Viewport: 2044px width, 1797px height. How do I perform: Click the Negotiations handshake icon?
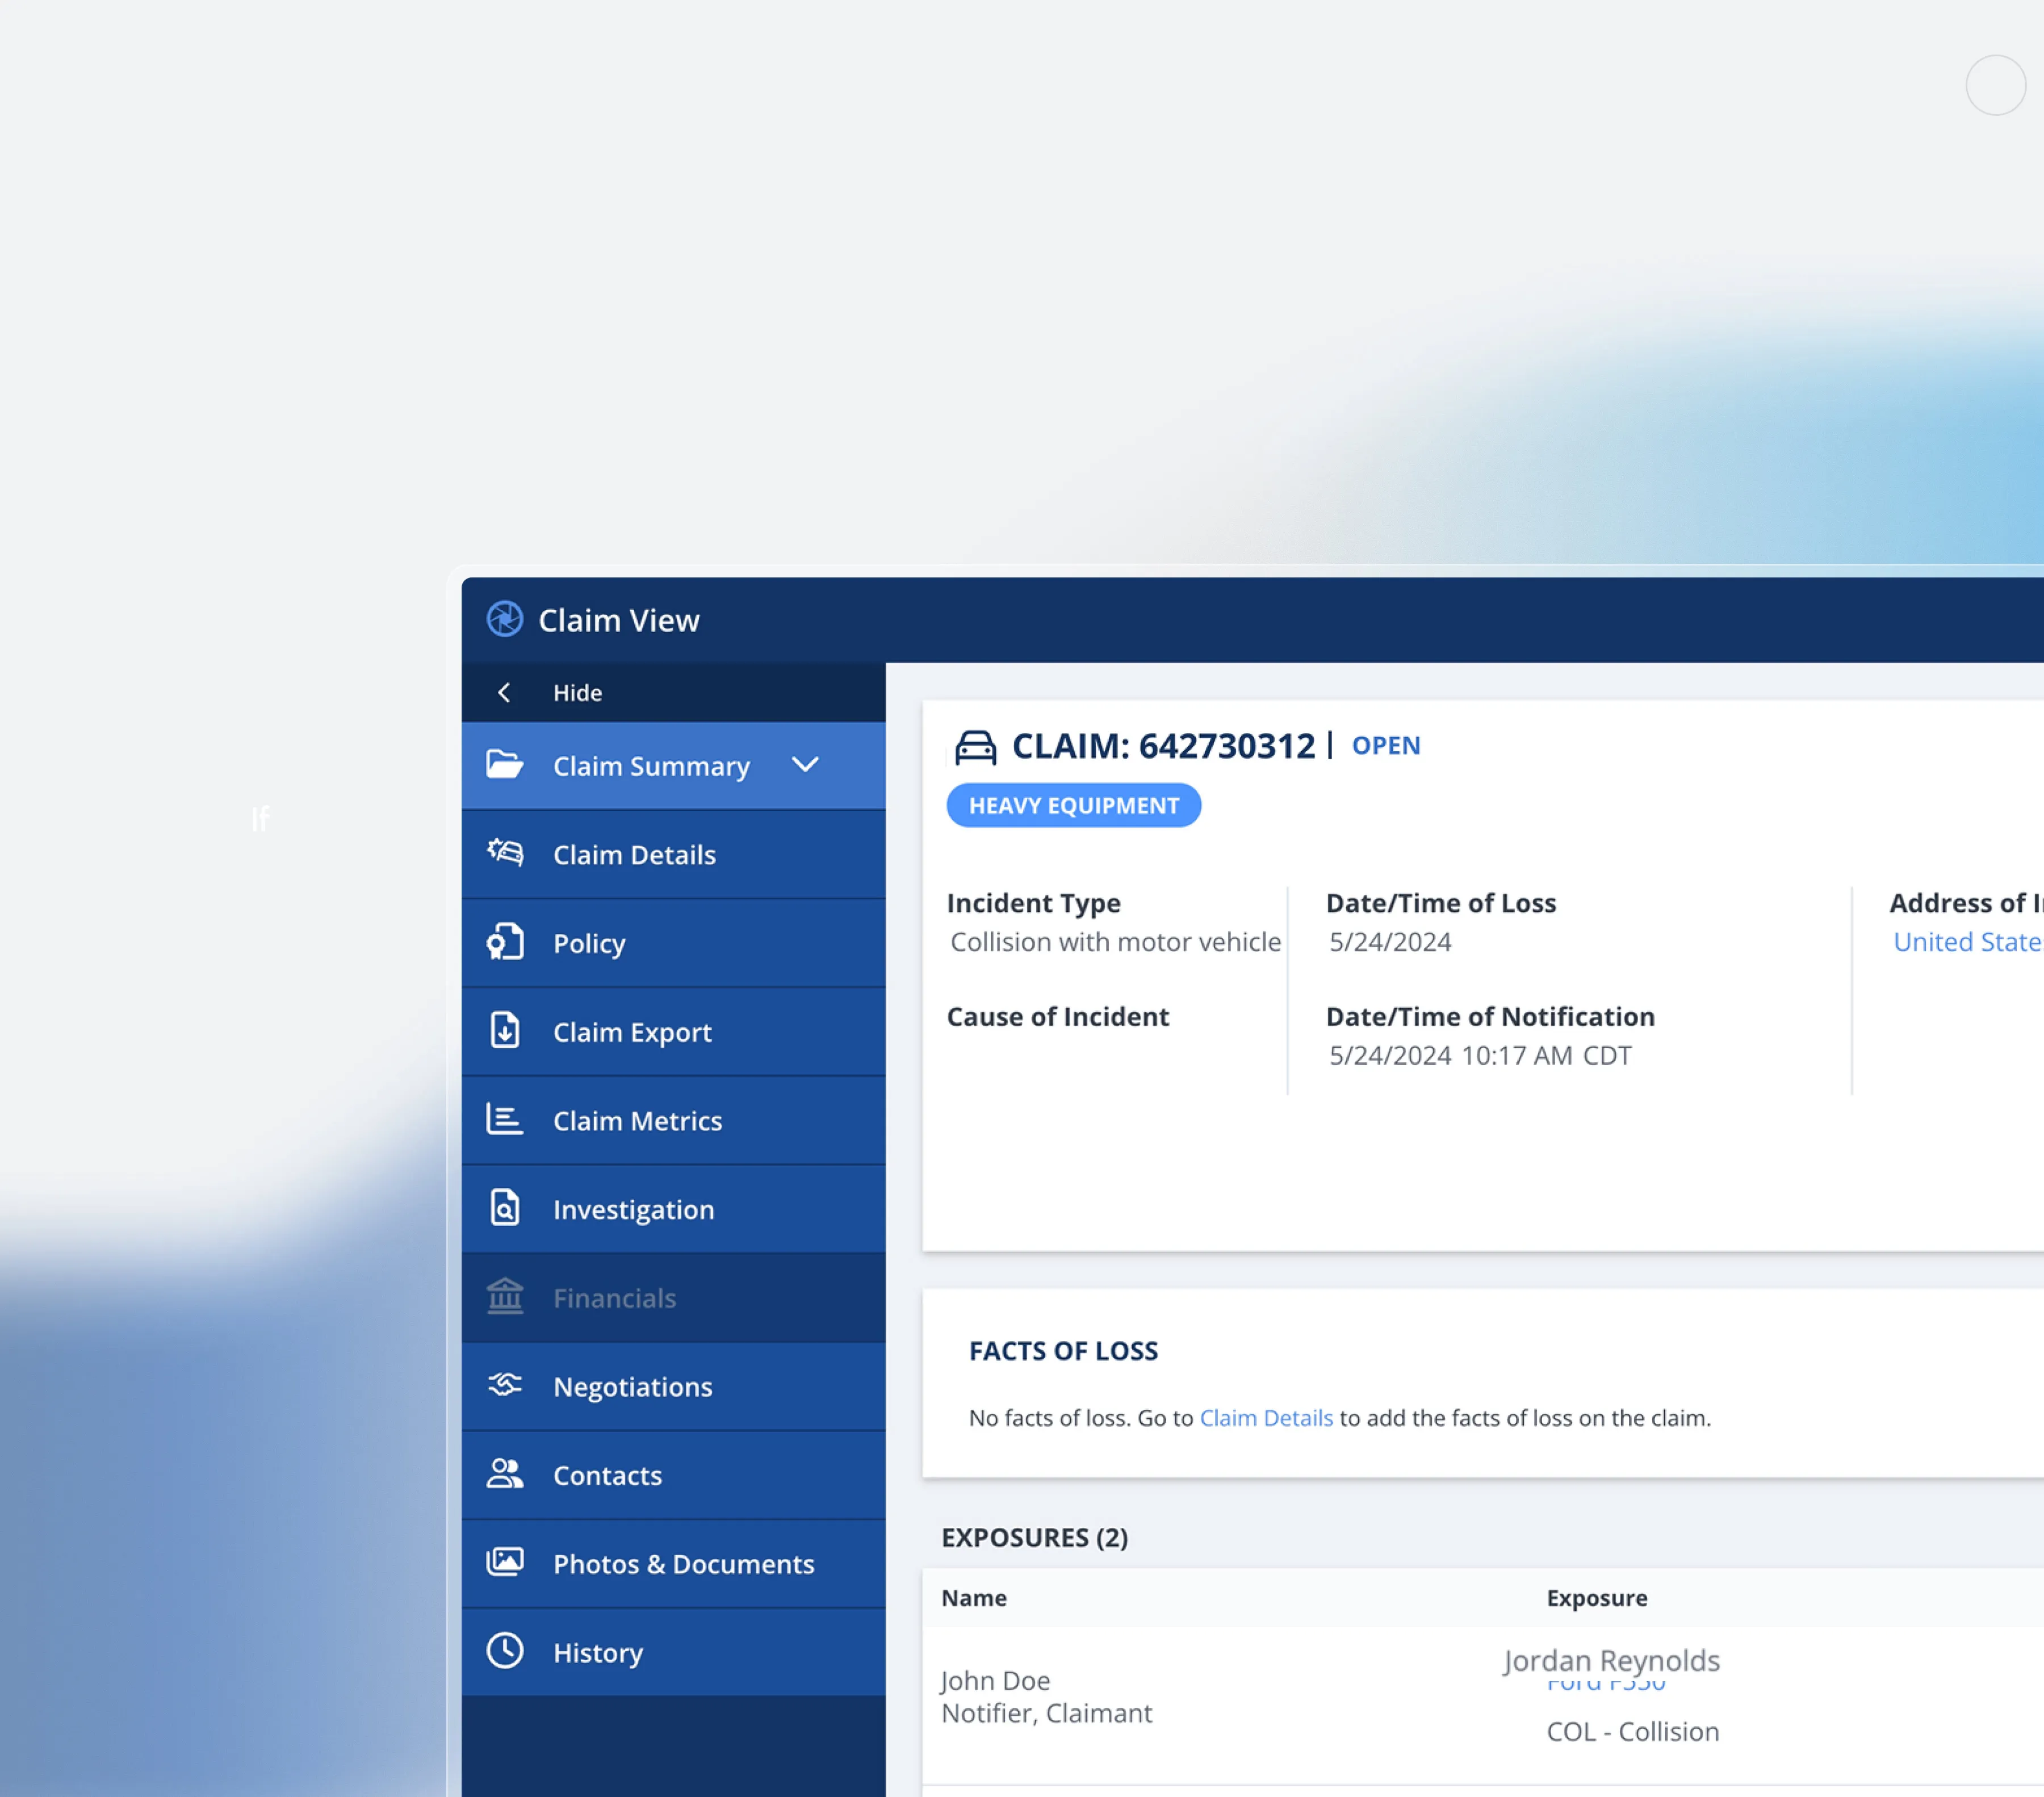pyautogui.click(x=505, y=1385)
